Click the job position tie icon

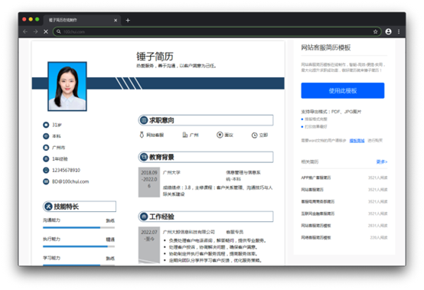click(x=142, y=135)
